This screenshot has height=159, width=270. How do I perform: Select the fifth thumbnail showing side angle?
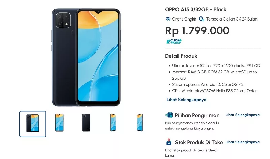pyautogui.click(x=140, y=123)
